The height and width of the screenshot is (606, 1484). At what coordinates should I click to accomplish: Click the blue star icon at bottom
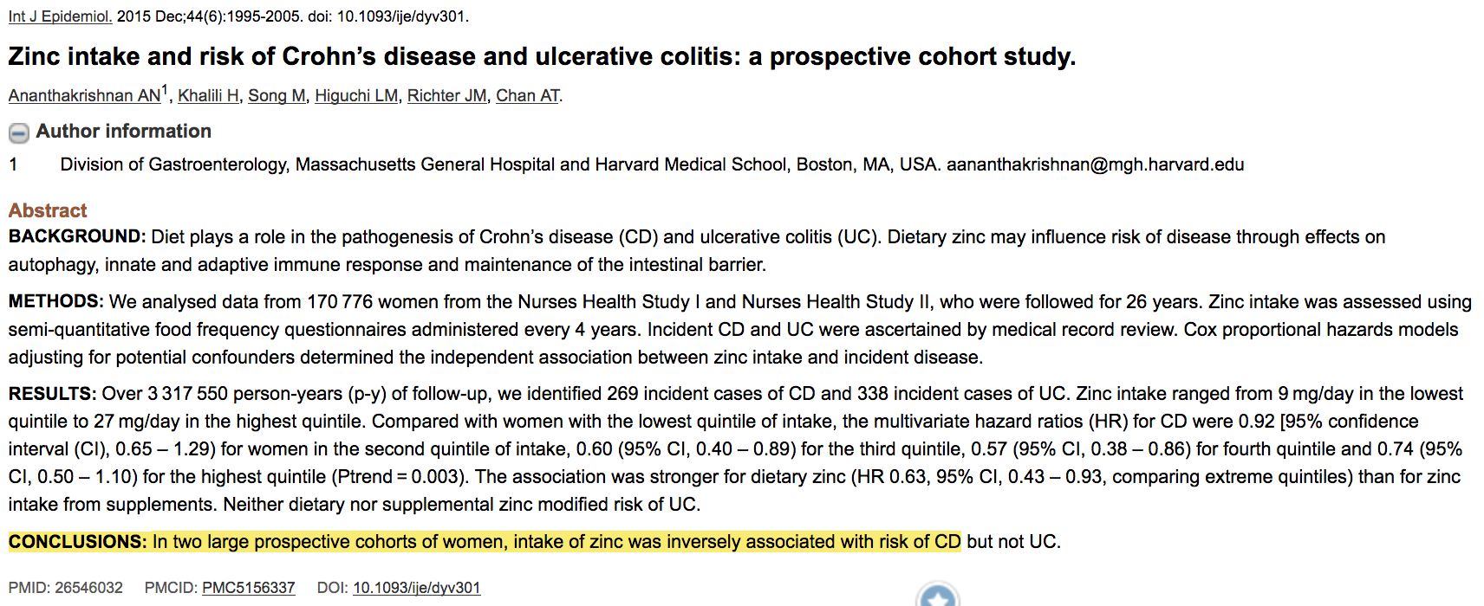(x=937, y=598)
